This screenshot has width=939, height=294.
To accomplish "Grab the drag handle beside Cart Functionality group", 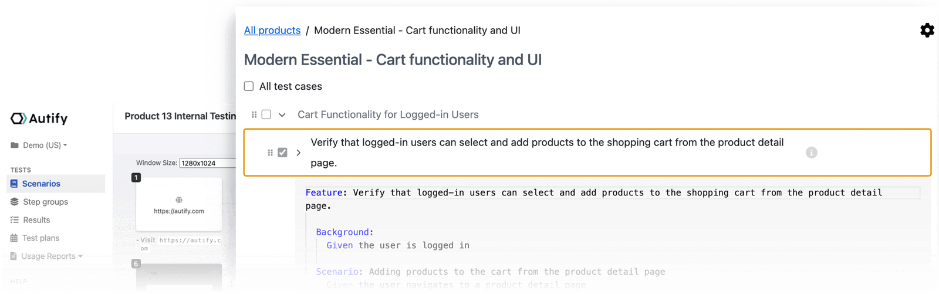I will click(254, 114).
